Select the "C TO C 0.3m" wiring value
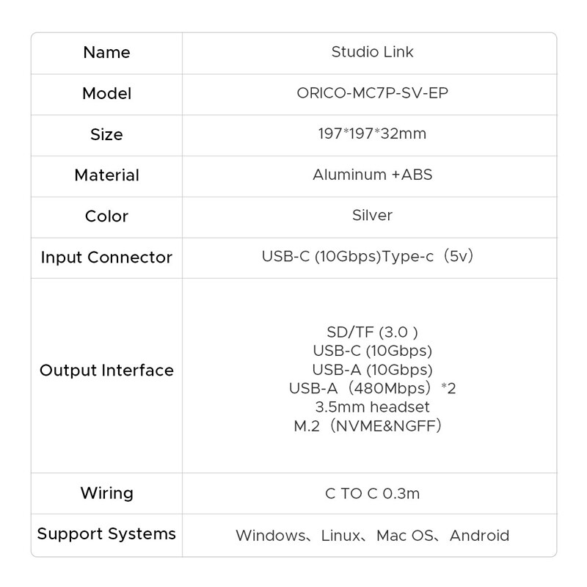 pyautogui.click(x=372, y=493)
